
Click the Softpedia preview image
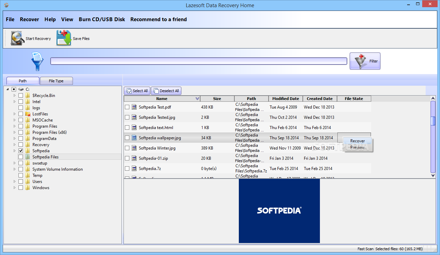coord(279,211)
